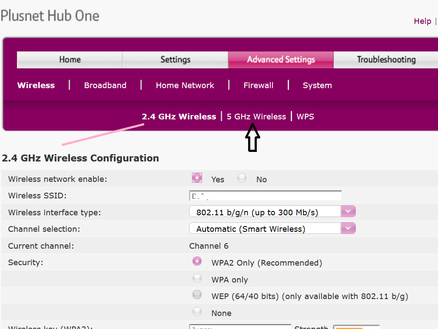The height and width of the screenshot is (329, 438).
Task: Open the System section
Action: coord(317,86)
